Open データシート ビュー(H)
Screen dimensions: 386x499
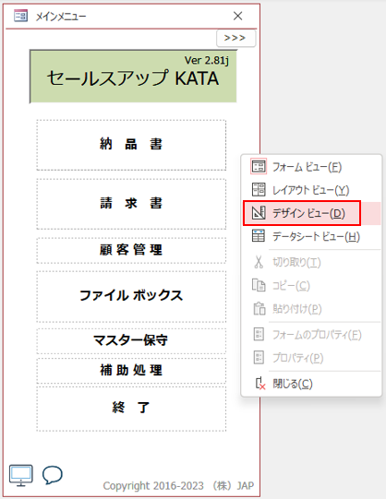click(x=311, y=236)
